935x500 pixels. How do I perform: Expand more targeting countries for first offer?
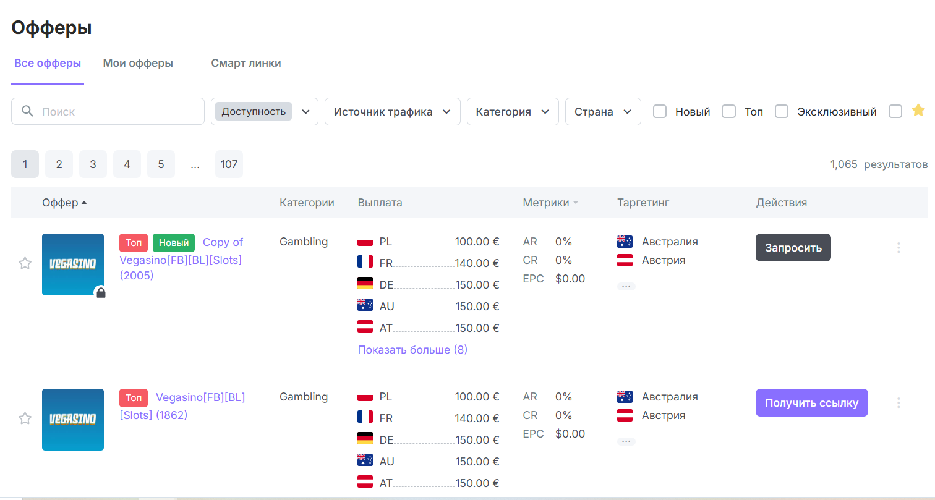pos(626,286)
